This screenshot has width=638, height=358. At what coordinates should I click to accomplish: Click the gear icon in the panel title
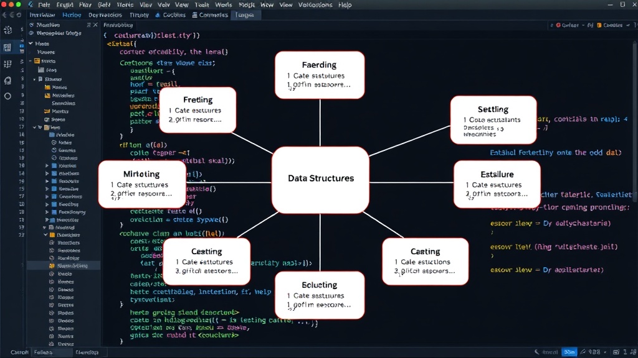[x=31, y=25]
